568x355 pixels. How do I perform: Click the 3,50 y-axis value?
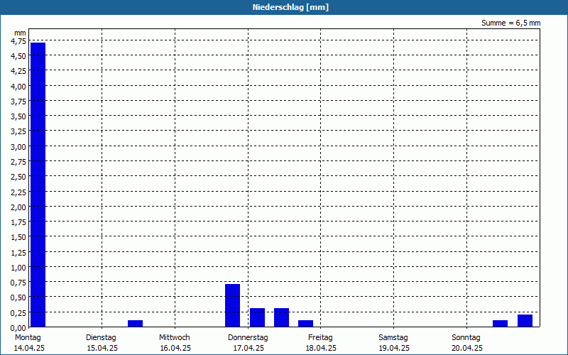18,116
